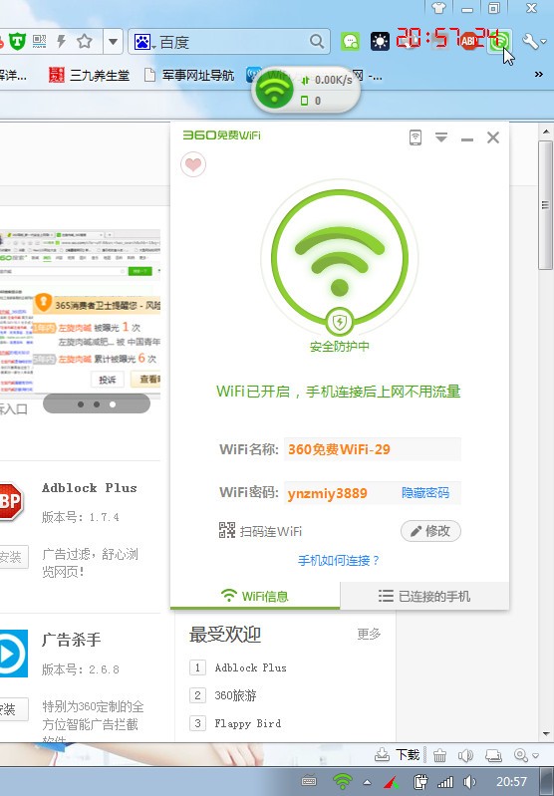Click the green shield icon in address bar
Viewport: 554px width, 796px height.
tap(17, 41)
